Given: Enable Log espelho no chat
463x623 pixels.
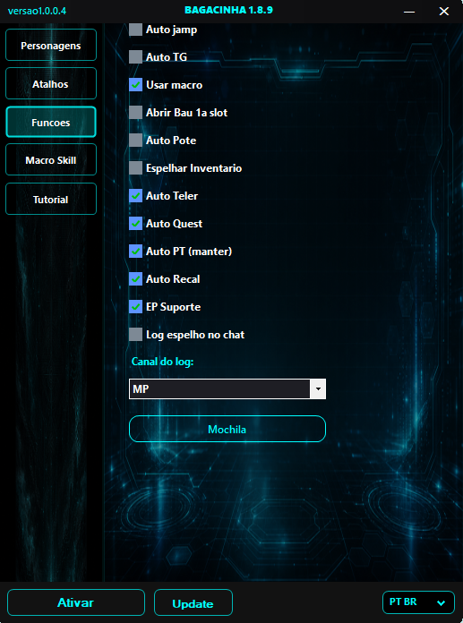Looking at the screenshot, I should tap(135, 335).
